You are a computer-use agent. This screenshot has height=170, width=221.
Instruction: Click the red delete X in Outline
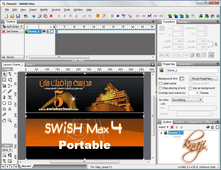172,127
